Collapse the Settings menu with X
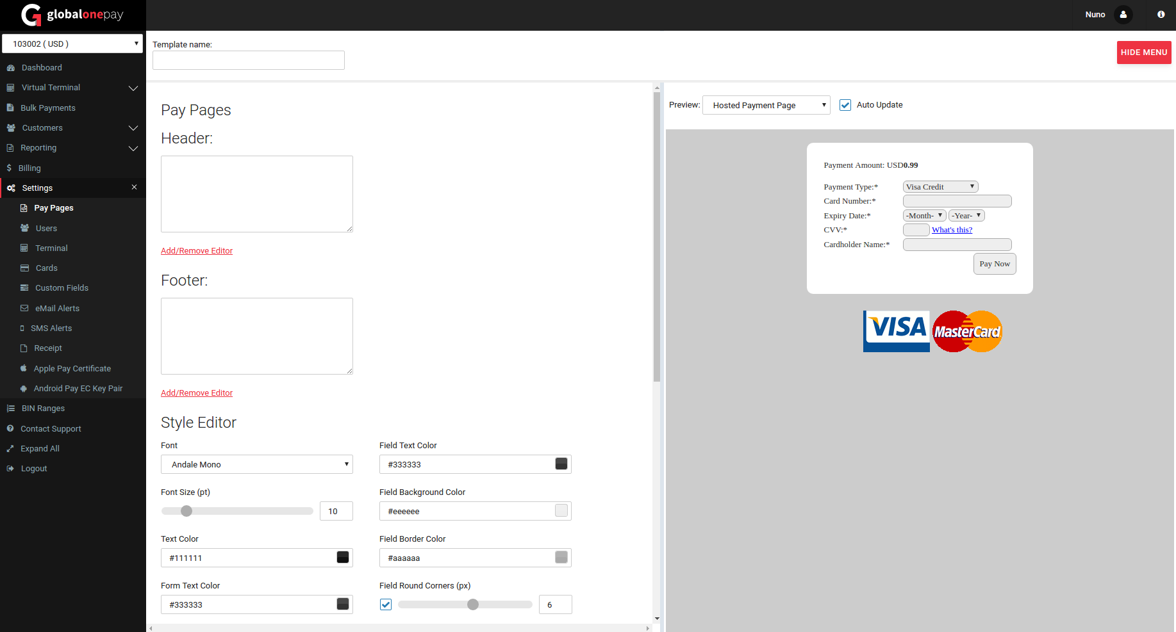Image resolution: width=1176 pixels, height=632 pixels. coord(134,188)
